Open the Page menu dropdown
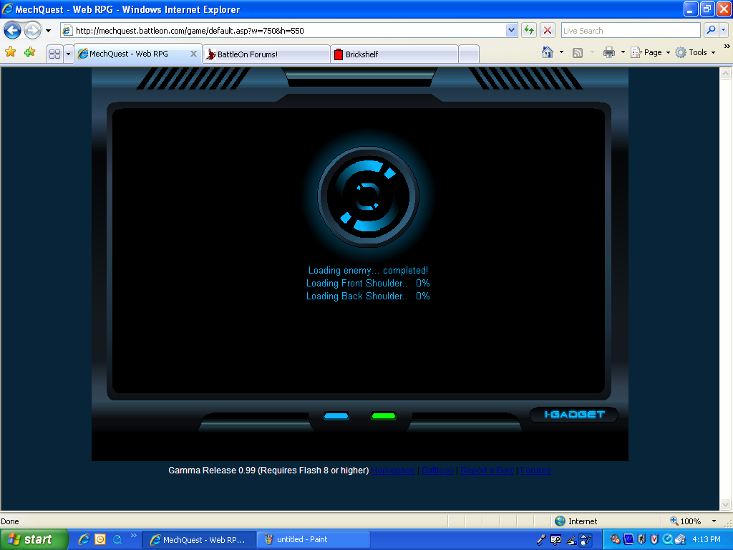 649,52
